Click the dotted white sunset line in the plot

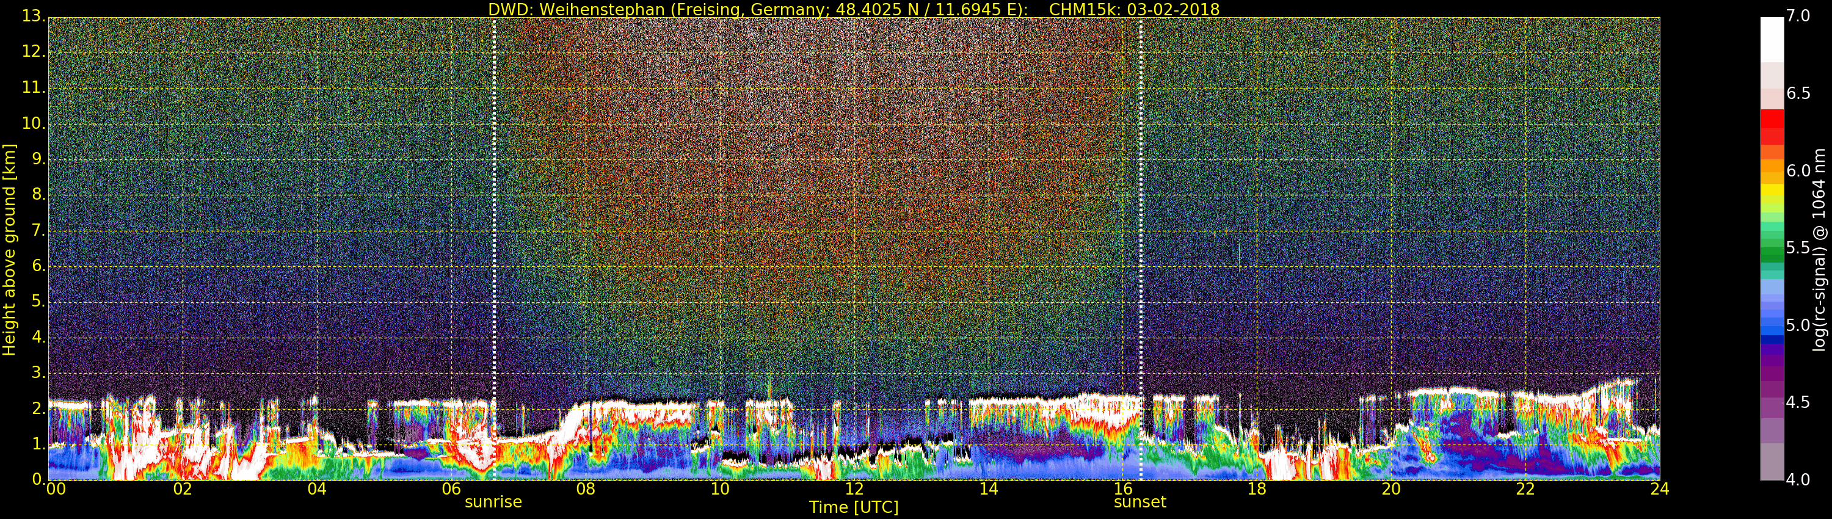1141,249
